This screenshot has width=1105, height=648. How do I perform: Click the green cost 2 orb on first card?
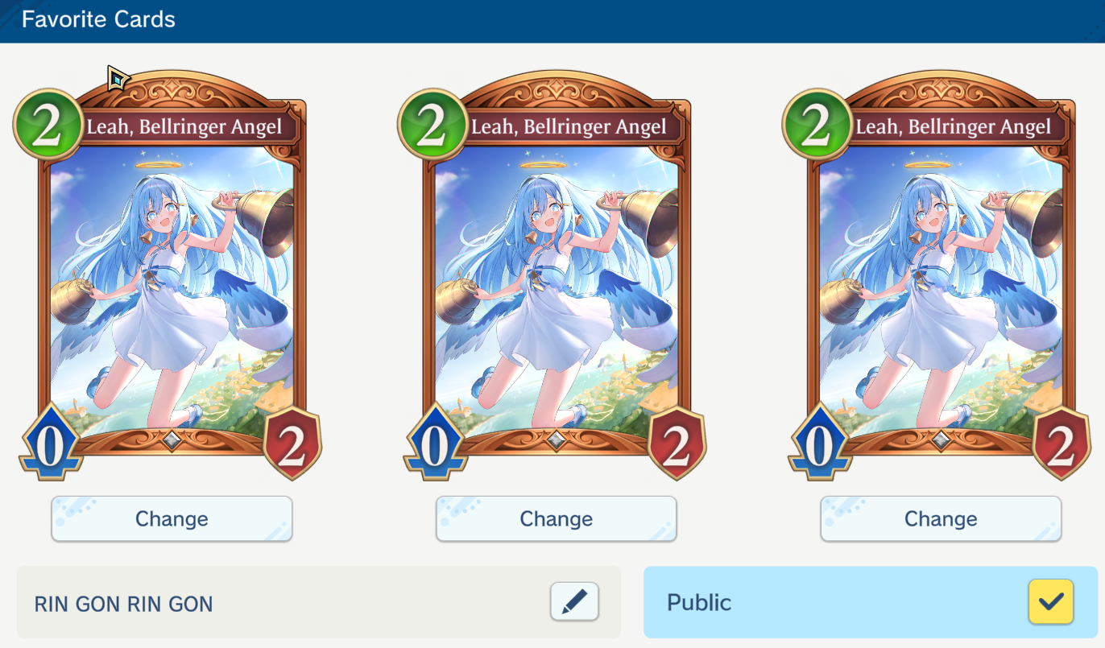[x=48, y=124]
